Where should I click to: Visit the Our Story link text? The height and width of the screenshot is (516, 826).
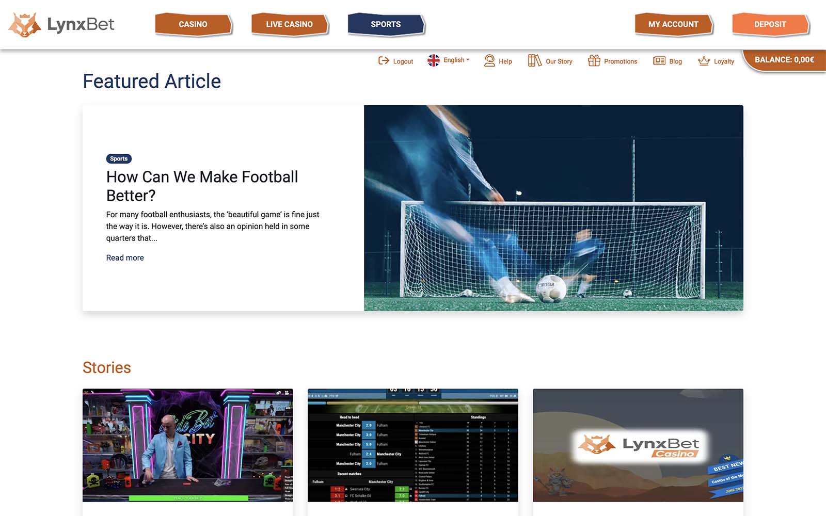point(559,61)
